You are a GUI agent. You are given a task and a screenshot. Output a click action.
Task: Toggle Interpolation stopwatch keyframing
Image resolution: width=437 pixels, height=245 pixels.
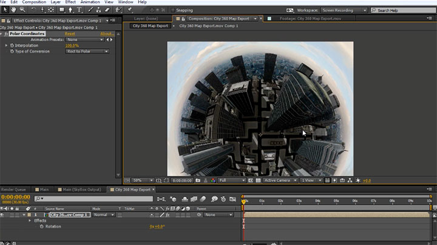click(x=12, y=45)
